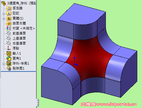Screen dimensions: 142x108
Task: Click the 除料-伸長1 cut-extrude icon
Action: click(9, 63)
